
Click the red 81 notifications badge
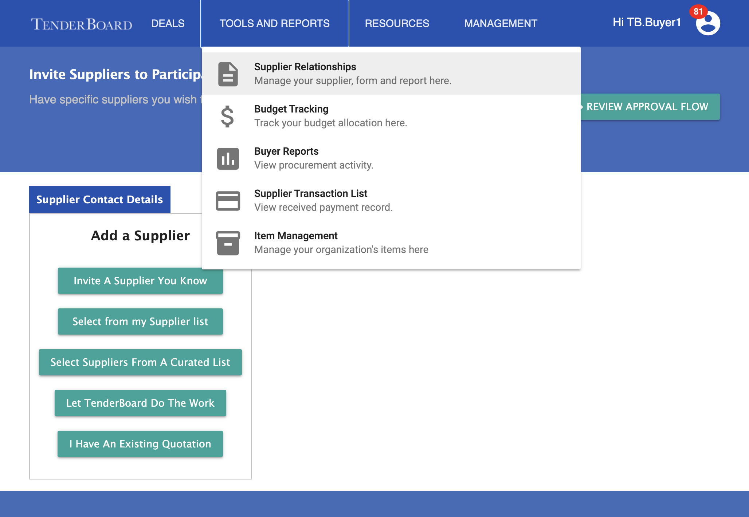tap(698, 12)
